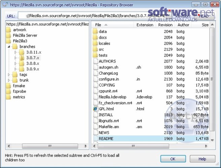221x168 pixels.
Task: Collapse the branches tree node
Action: coord(9,47)
